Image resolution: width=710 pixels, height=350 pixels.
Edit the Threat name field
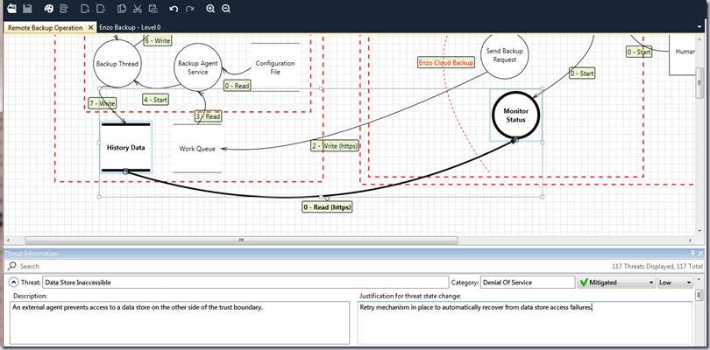[245, 282]
